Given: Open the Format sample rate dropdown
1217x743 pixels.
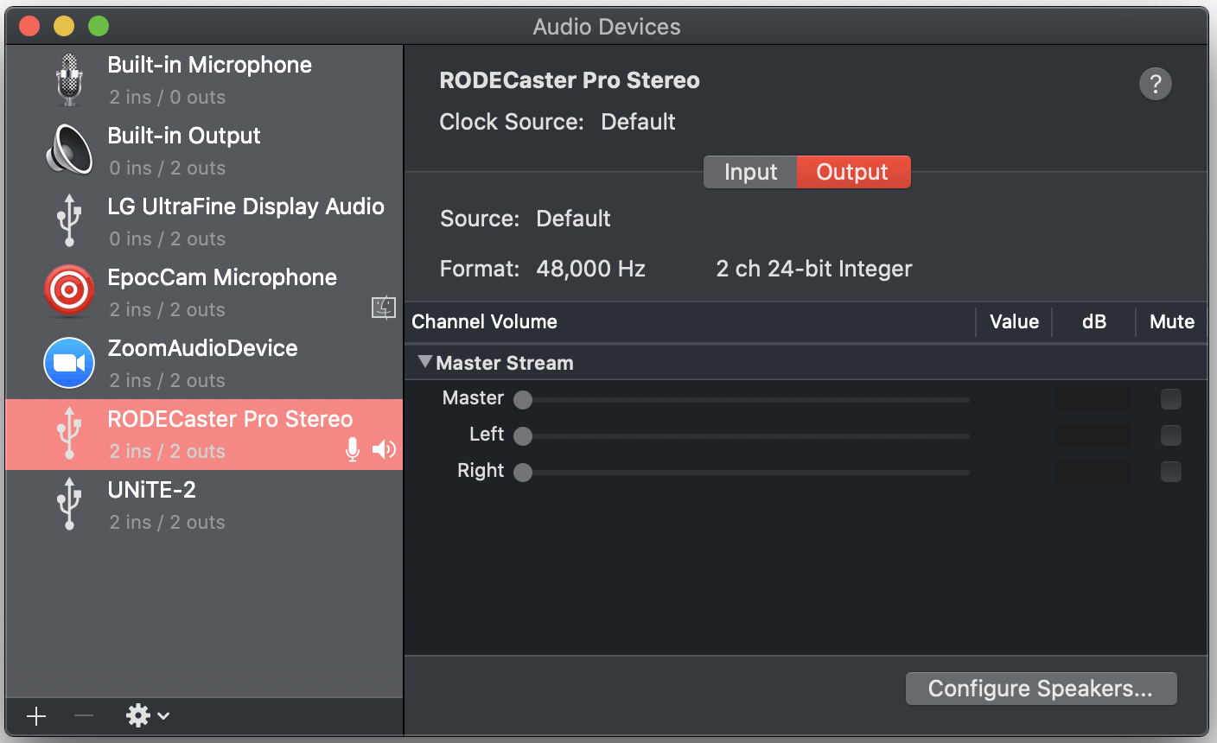Looking at the screenshot, I should pos(590,269).
